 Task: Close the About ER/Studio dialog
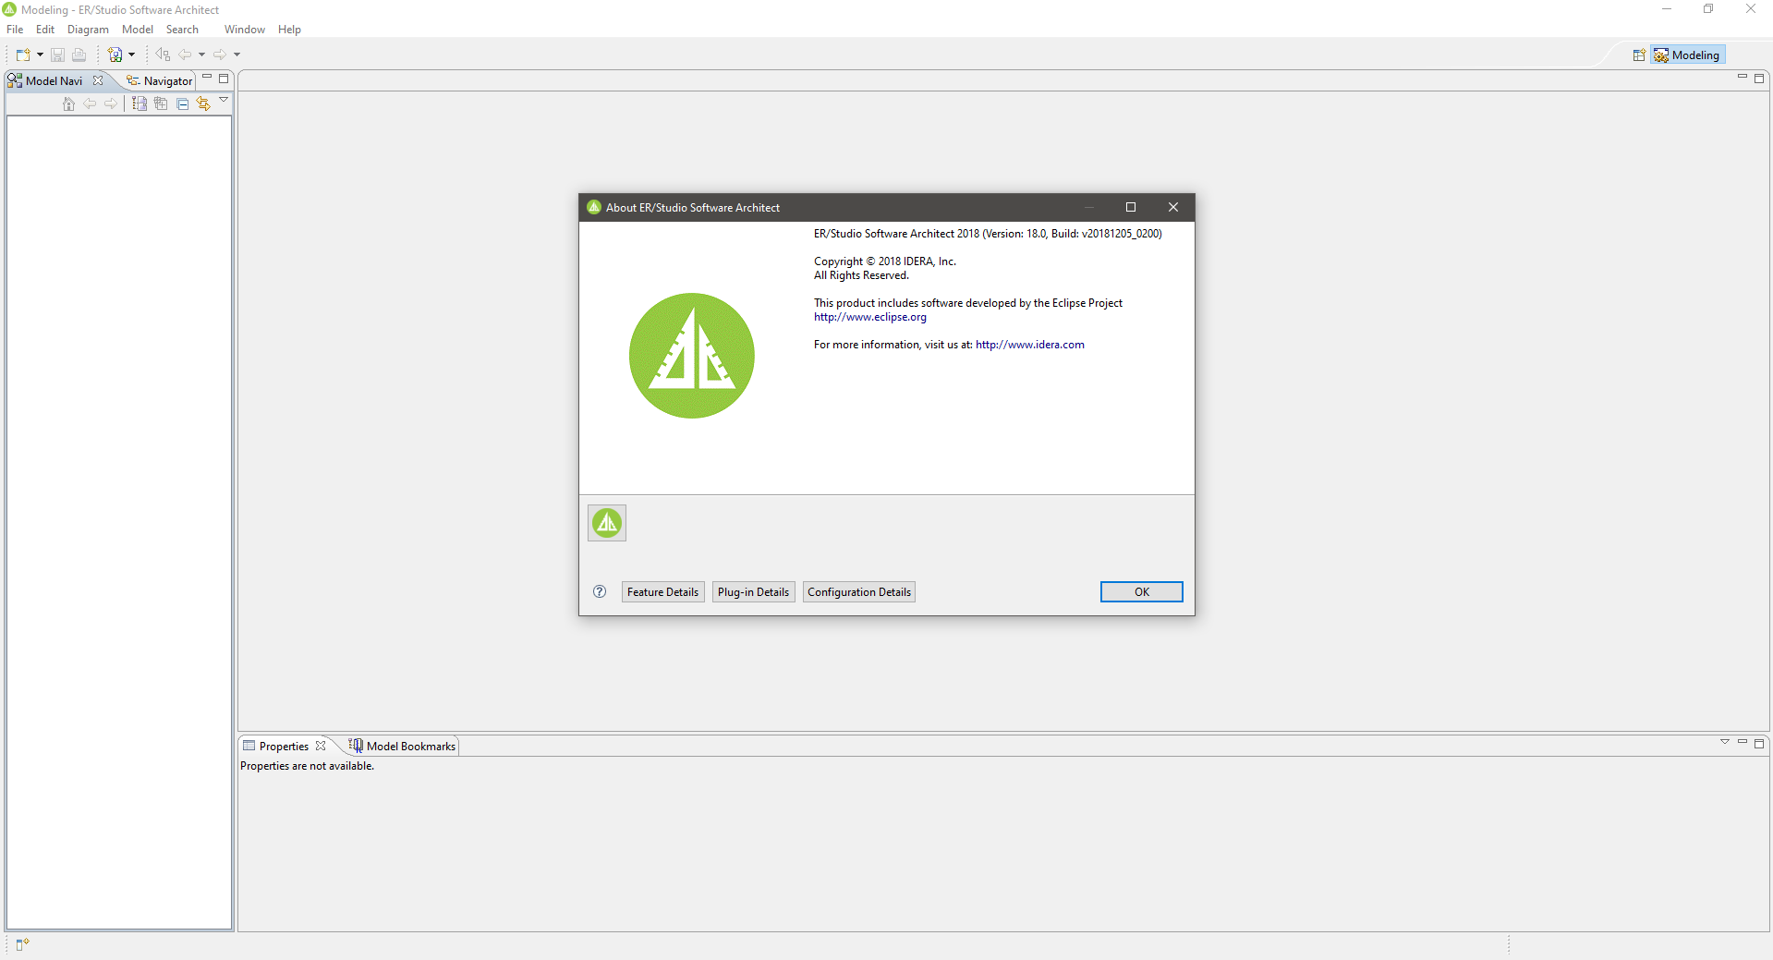(1173, 207)
